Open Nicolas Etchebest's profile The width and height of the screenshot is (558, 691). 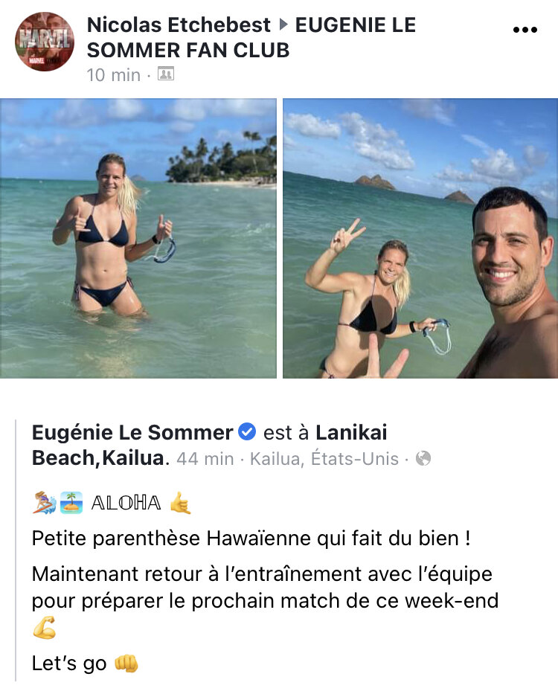(179, 25)
